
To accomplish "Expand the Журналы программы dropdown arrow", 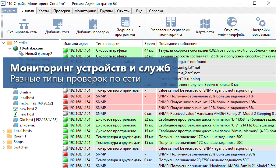I will (140, 27).
